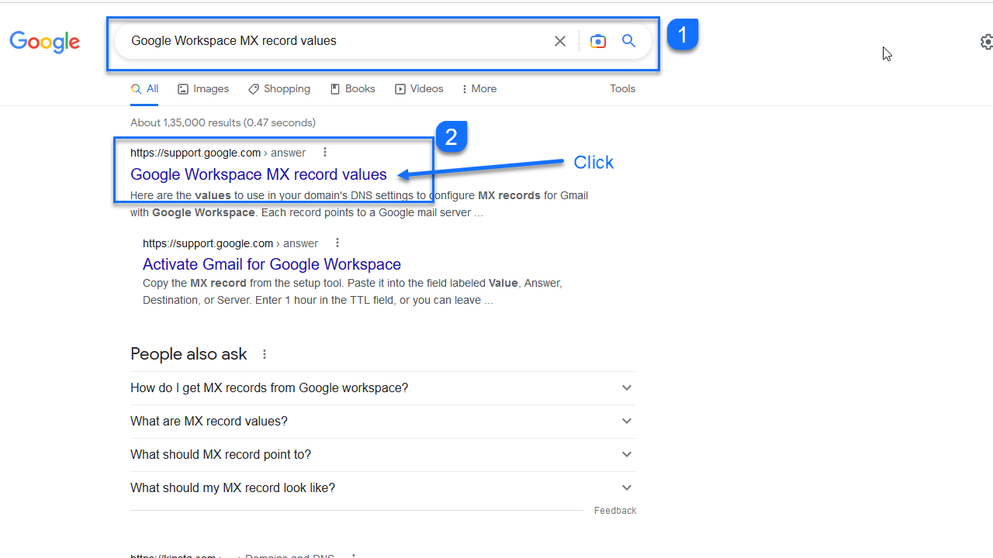Screen dimensions: 993x558
Task: Open search by image camera icon
Action: pos(597,41)
